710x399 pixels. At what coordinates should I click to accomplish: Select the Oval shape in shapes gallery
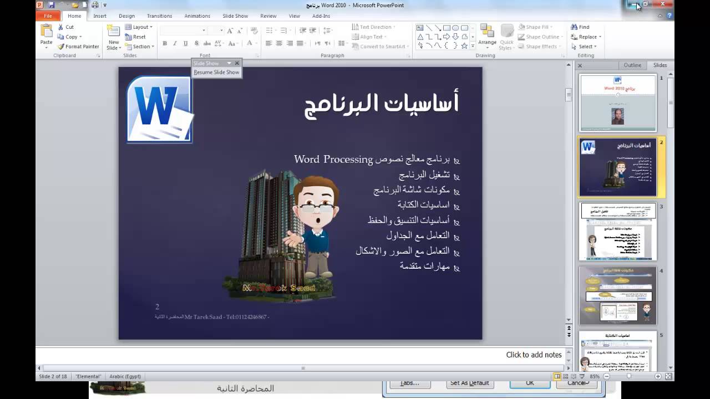tap(455, 28)
